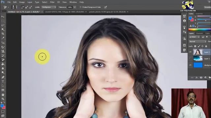Viewport: 211px width, 118px height.
Task: Open the Info panel icon
Action: [x=184, y=21]
